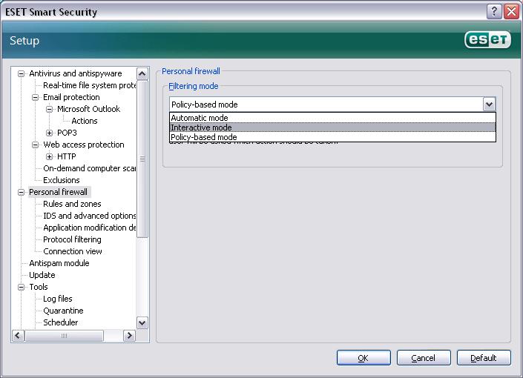Open Quarantine settings
523x378 pixels.
point(63,311)
